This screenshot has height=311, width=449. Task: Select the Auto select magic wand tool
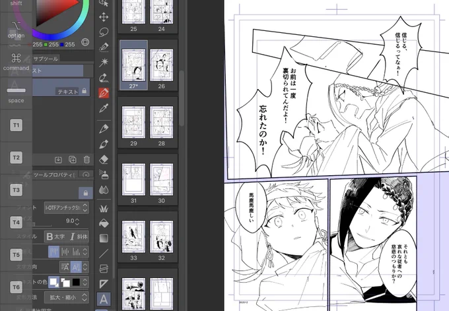coord(104,62)
